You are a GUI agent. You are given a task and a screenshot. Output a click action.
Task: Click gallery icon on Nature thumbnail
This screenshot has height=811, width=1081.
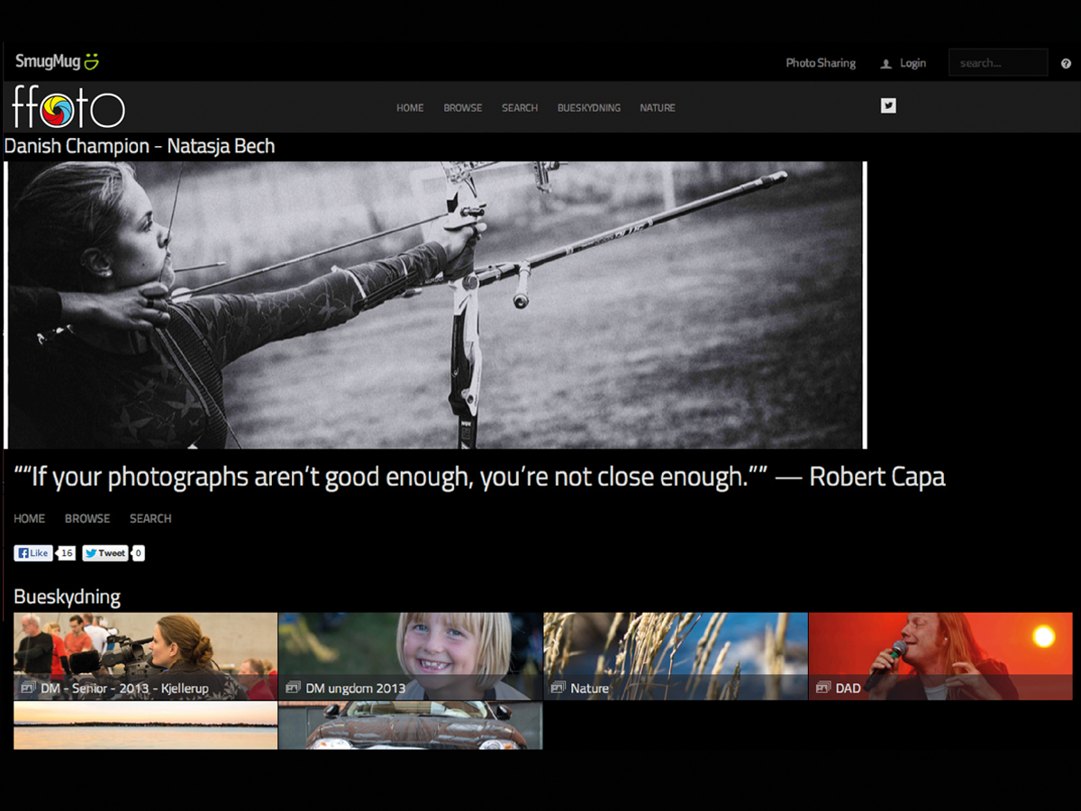558,688
